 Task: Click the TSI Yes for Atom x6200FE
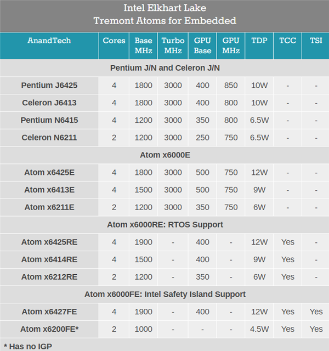pos(316,329)
